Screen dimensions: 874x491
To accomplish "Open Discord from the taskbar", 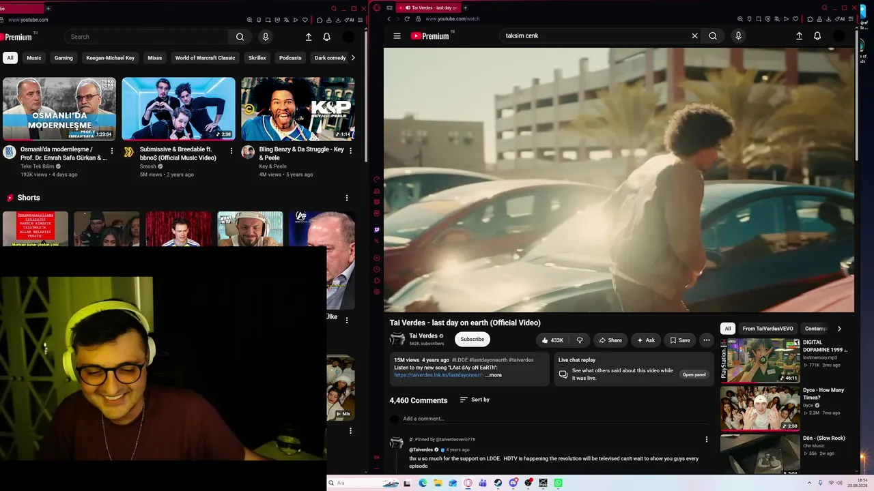I will (x=513, y=483).
